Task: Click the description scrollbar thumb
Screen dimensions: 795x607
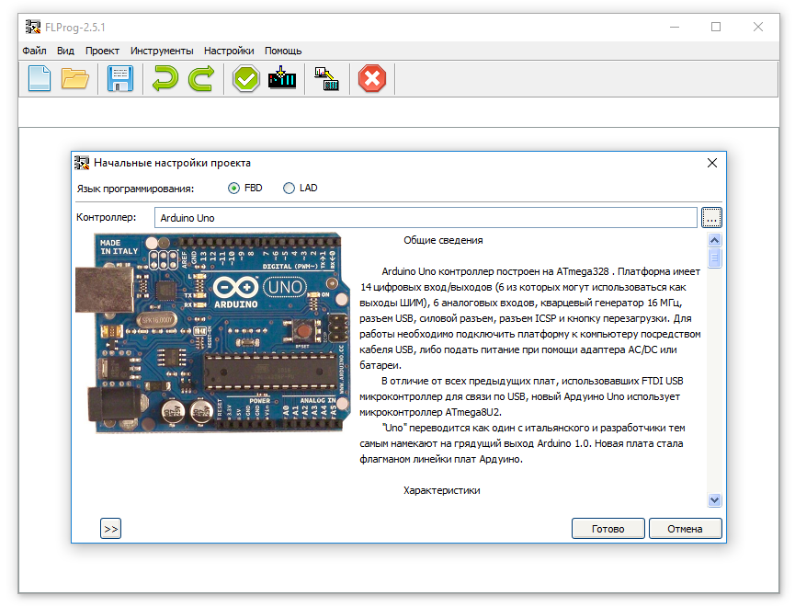Action: pos(714,258)
